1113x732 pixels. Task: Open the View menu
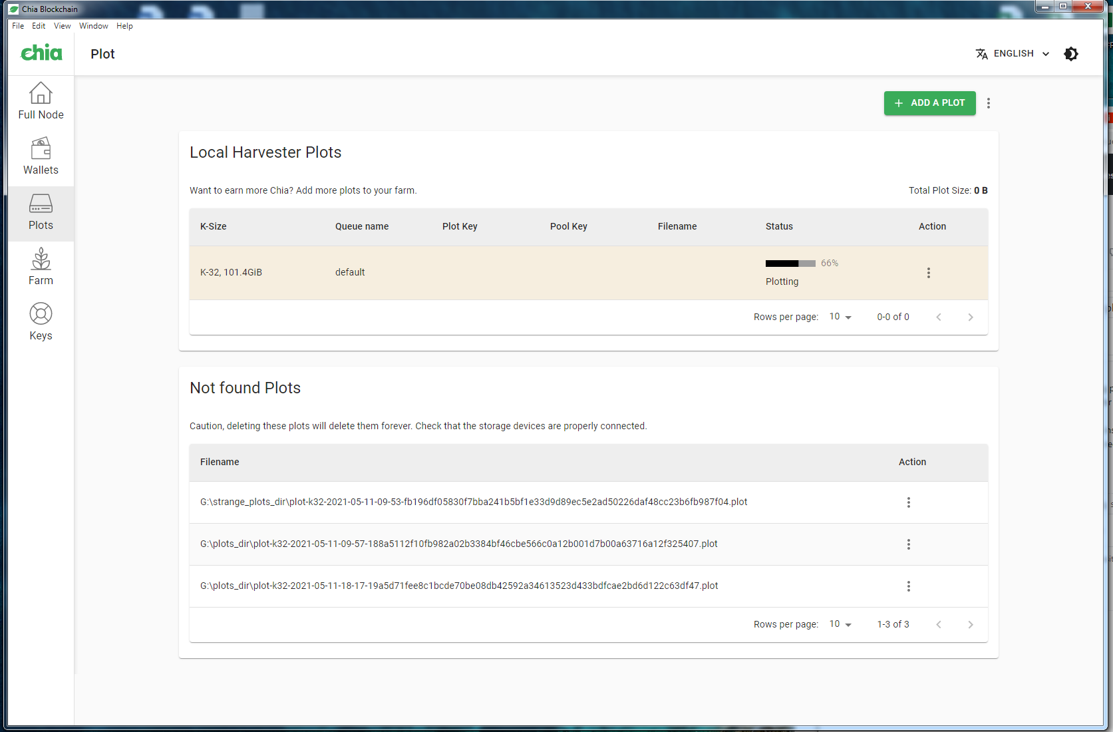click(x=62, y=26)
